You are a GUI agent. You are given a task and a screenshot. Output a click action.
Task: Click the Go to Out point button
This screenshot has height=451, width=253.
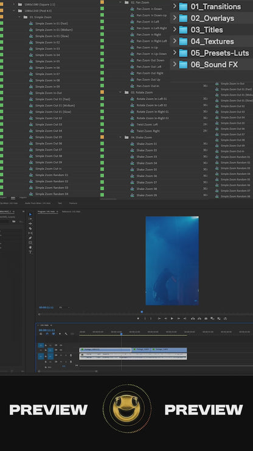coord(185,318)
